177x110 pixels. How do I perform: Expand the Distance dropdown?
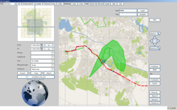pos(53,69)
